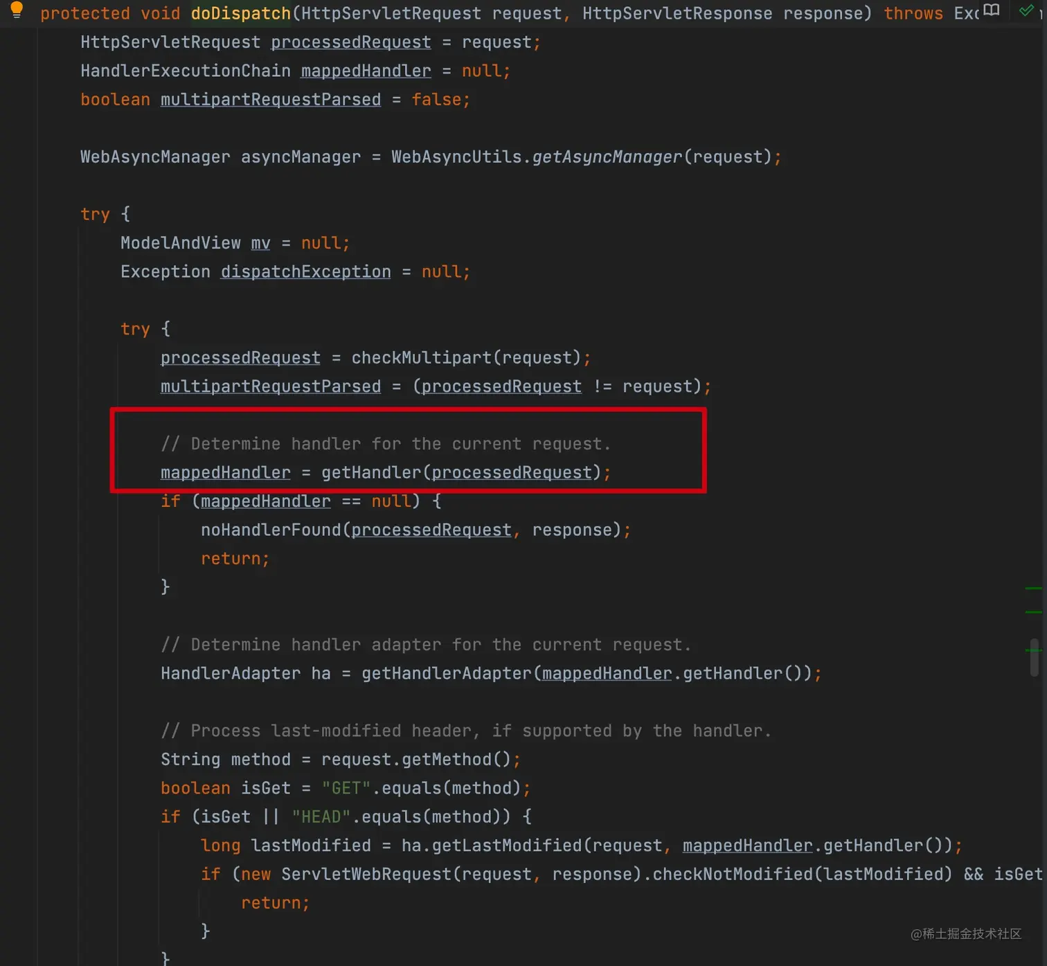Open reader mode via the book icon
This screenshot has height=966, width=1047.
click(x=990, y=10)
